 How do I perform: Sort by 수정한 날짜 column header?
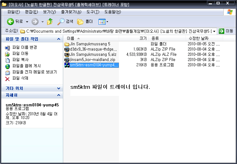(204, 38)
